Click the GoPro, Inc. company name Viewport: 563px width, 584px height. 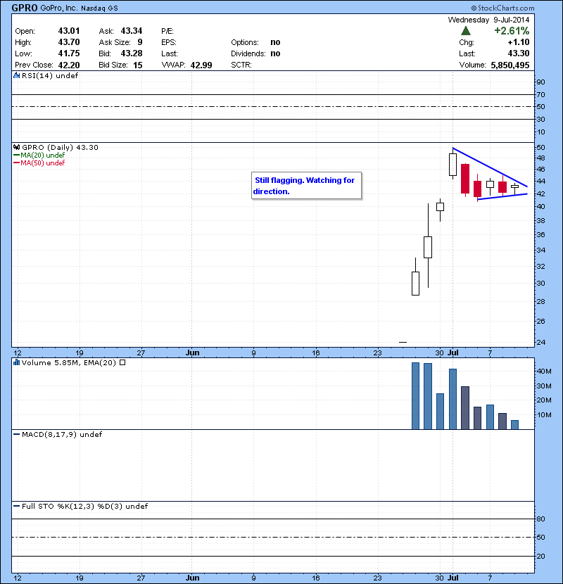point(58,8)
